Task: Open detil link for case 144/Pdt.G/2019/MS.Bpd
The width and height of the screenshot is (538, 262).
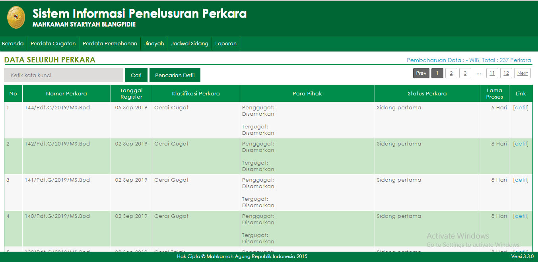Action: 521,107
